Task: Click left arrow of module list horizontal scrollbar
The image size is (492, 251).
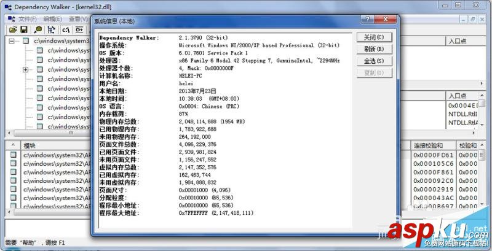Action: [x=9, y=212]
